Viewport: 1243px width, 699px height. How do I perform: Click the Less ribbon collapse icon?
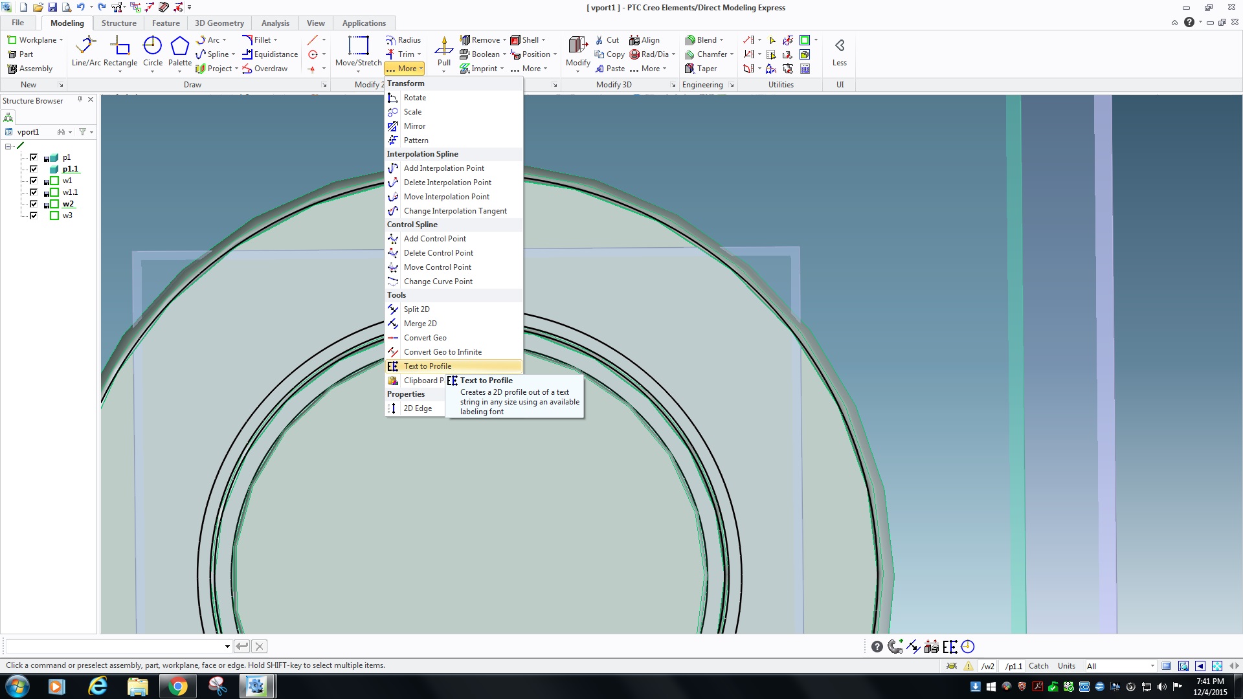839,47
